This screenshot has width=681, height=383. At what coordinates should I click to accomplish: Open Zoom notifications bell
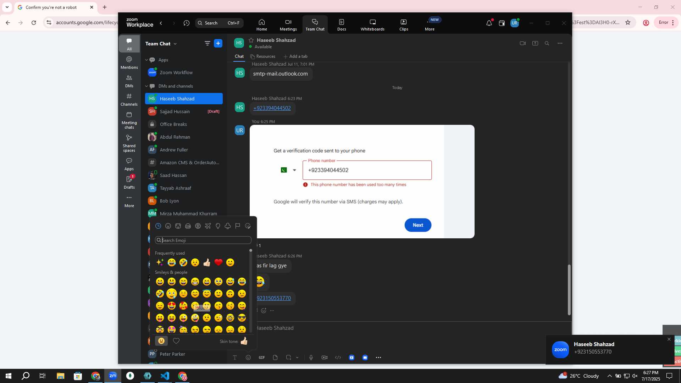(489, 23)
